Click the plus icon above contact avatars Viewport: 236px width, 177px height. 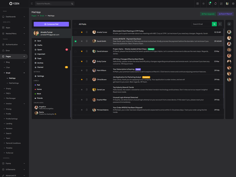[x=229, y=24]
